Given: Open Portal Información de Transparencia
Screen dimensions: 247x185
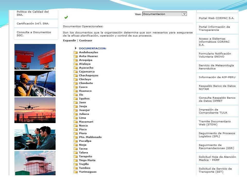Looking at the screenshot, I should coord(217,28).
